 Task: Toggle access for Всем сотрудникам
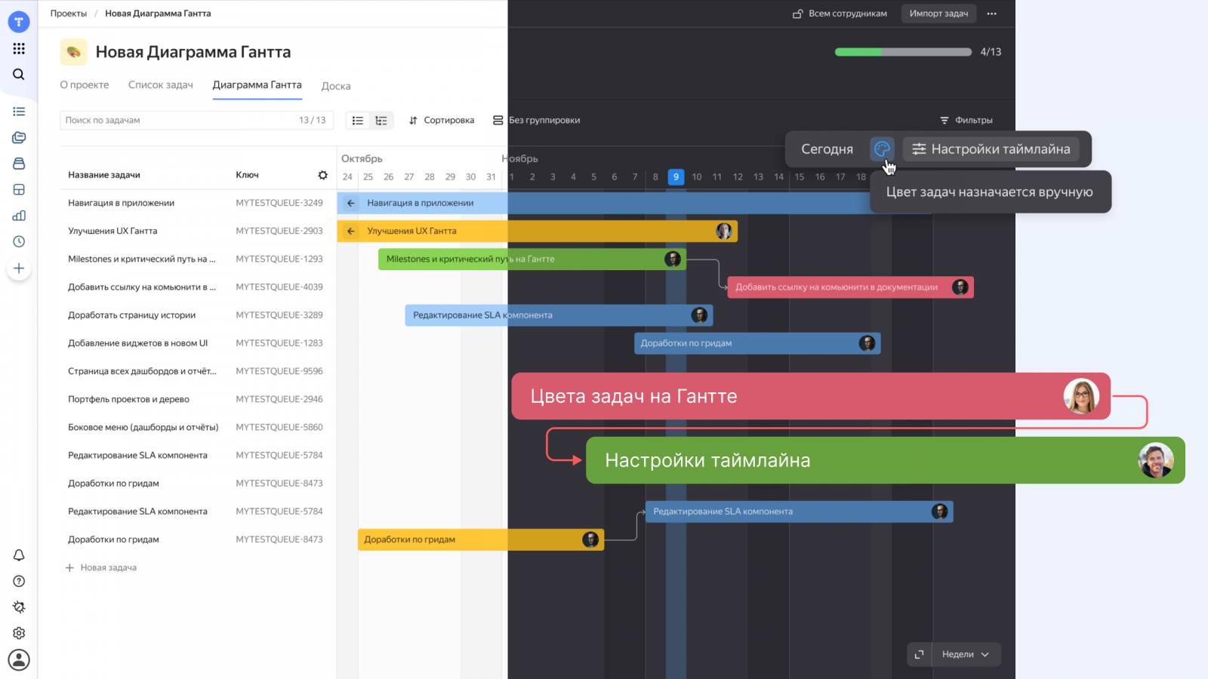[840, 14]
